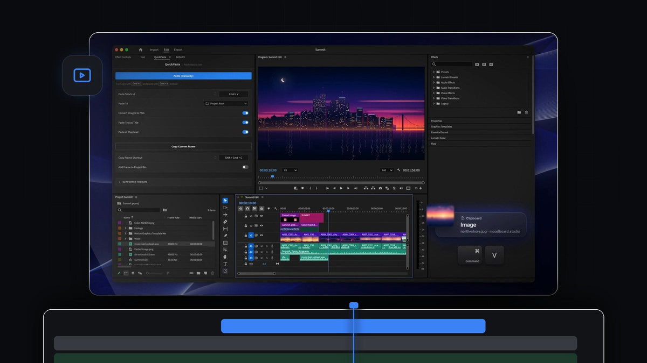
Task: Select the Pen tool in the tools panel
Action: pyautogui.click(x=225, y=236)
